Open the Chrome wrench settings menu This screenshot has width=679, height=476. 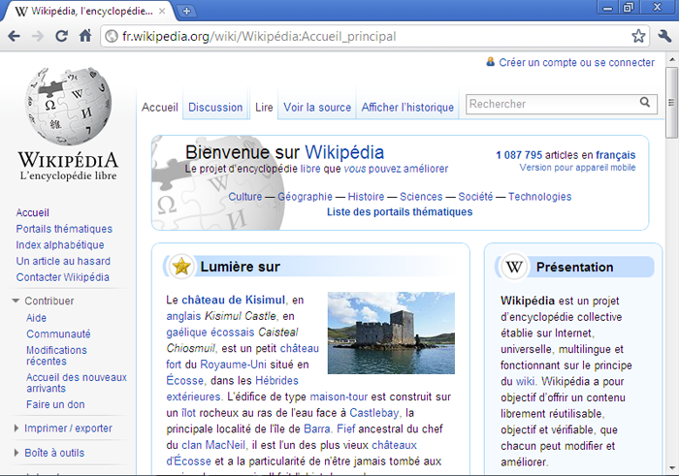tap(664, 36)
